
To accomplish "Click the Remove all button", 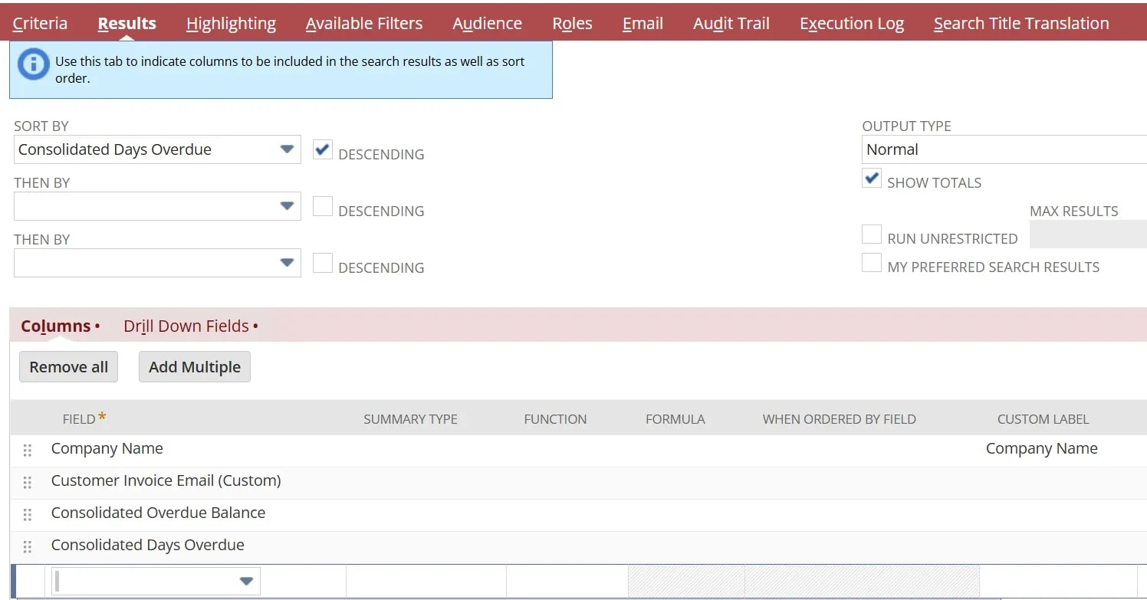I will [68, 367].
